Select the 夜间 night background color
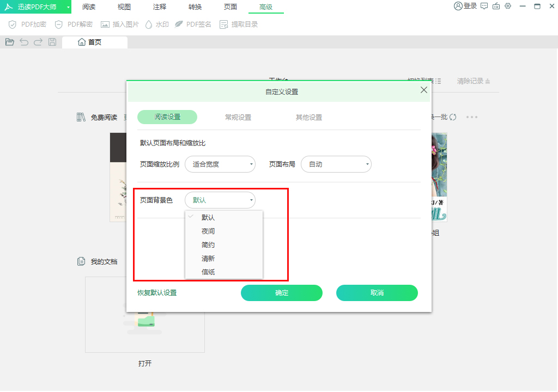 (208, 231)
